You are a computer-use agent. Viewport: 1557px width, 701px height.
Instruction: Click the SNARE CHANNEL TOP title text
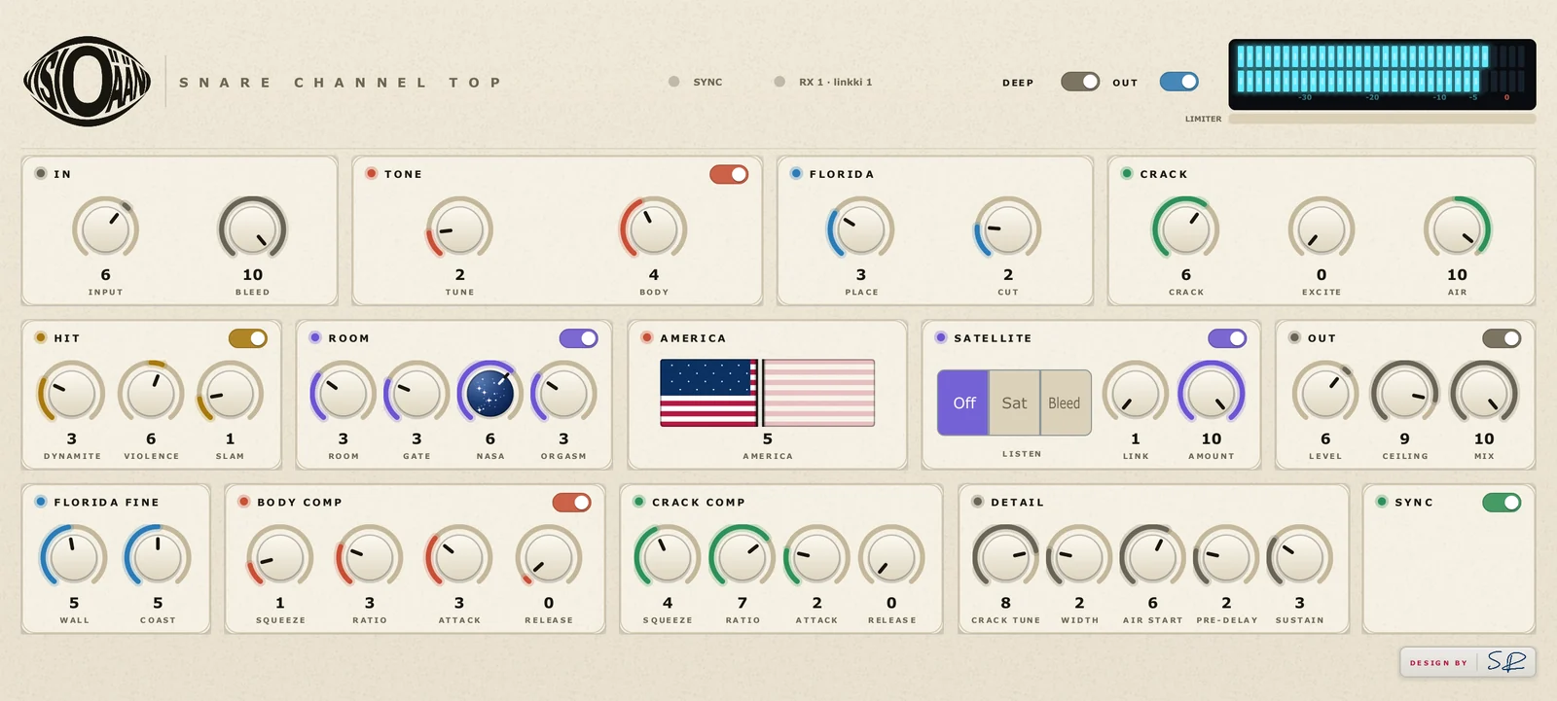tap(340, 83)
